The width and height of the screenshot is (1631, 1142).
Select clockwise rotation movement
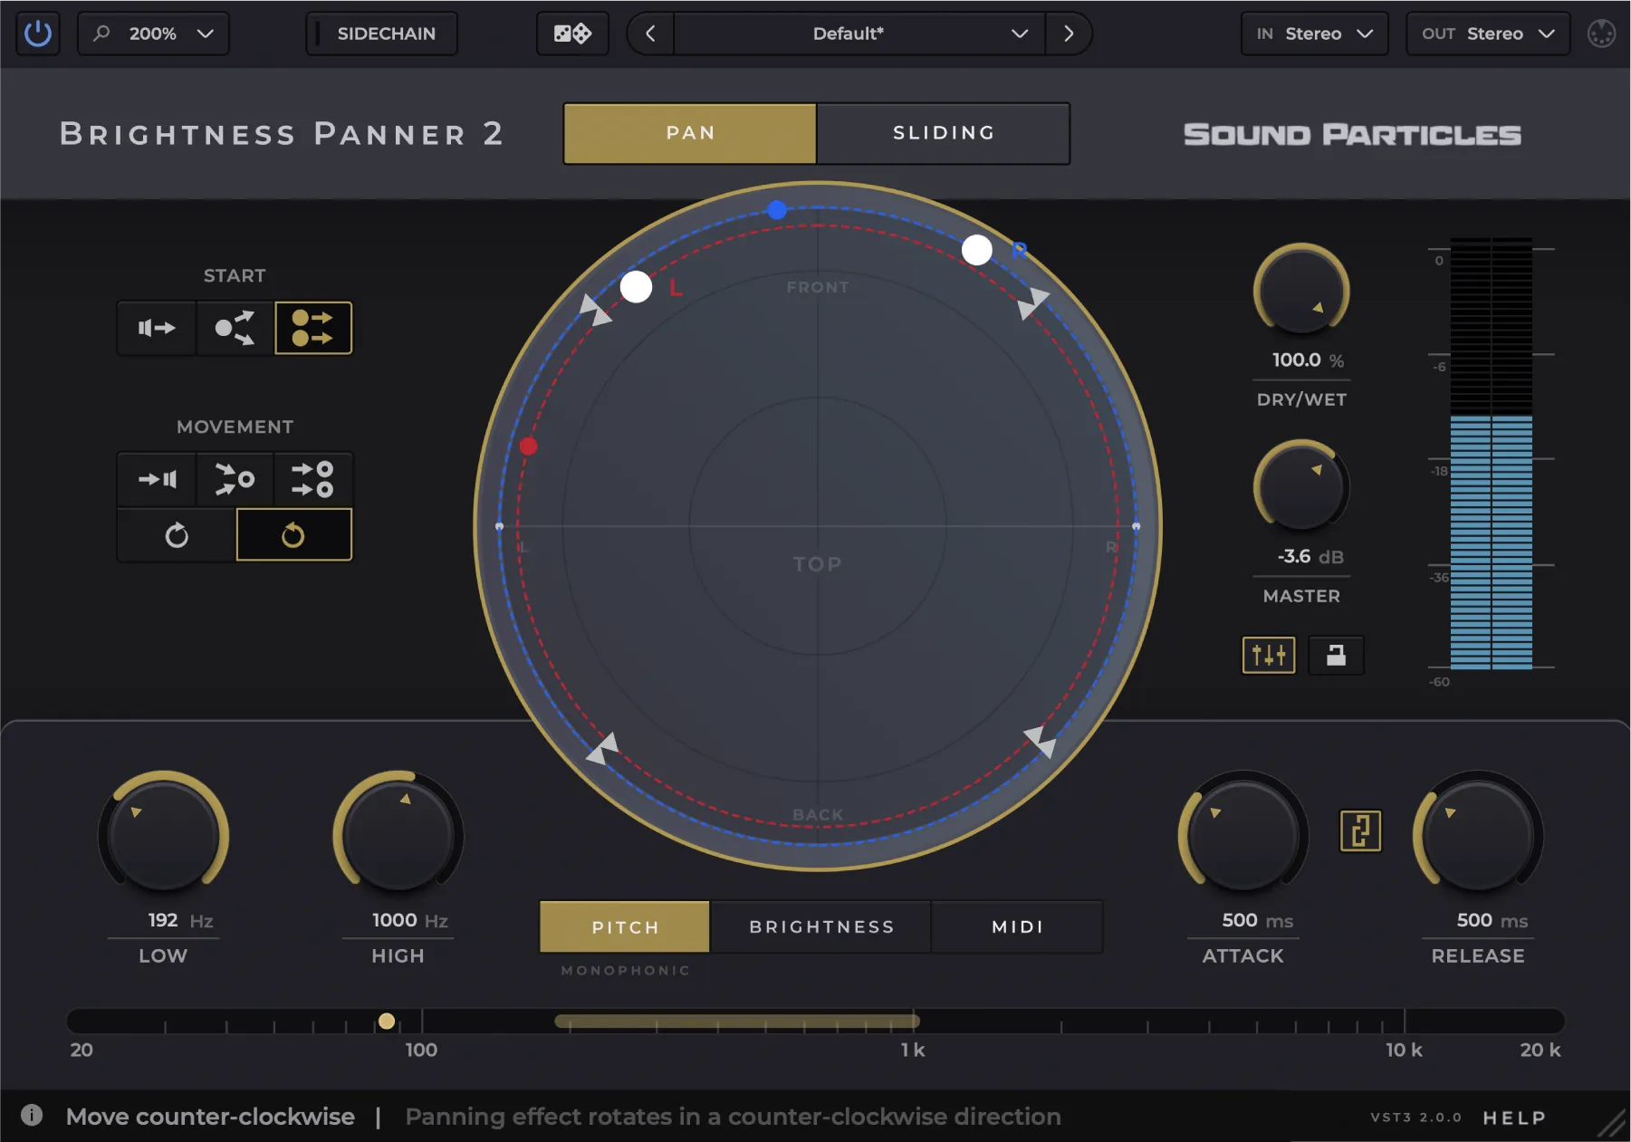pyautogui.click(x=177, y=535)
